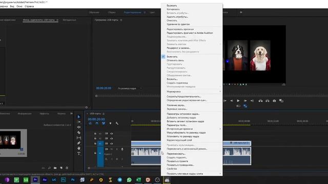Go to In point in Program monitor
328x184 pixels.
(225, 101)
